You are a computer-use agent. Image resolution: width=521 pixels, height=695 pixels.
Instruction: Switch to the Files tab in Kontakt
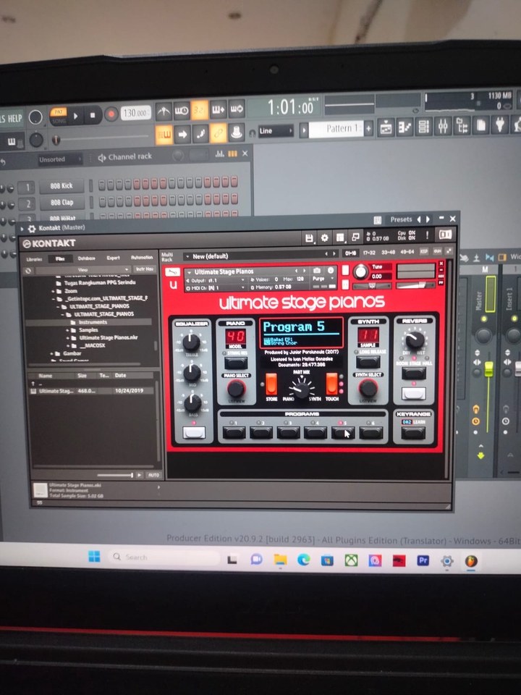pos(60,259)
